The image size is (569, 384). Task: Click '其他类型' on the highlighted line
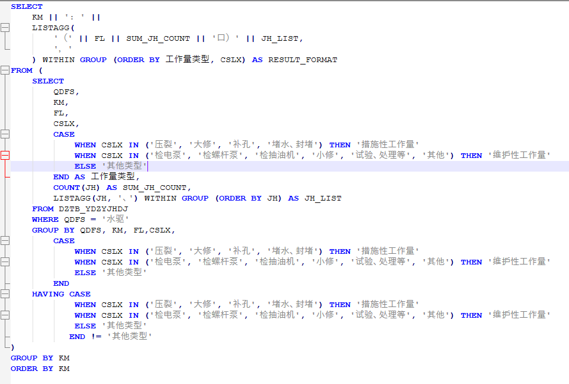pos(124,166)
